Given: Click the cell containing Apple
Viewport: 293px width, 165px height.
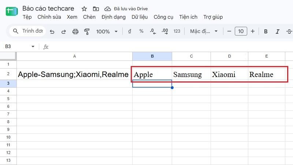Looking at the screenshot, I should [152, 74].
